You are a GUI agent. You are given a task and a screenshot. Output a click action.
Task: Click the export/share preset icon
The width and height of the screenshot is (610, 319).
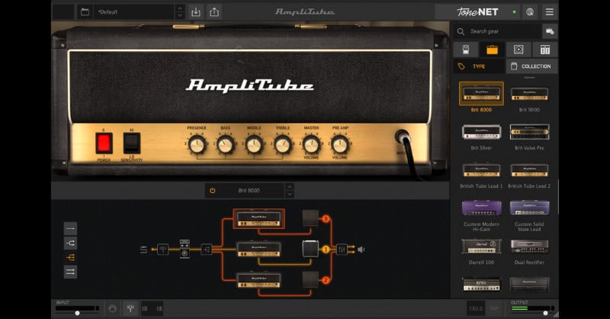pyautogui.click(x=214, y=12)
